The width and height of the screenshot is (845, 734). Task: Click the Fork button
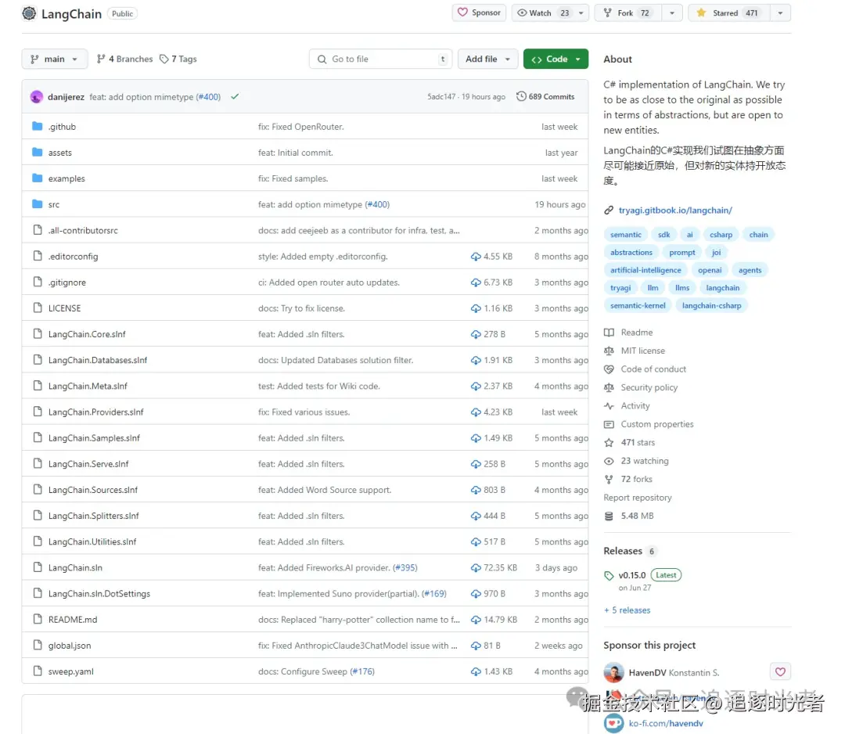tap(628, 13)
